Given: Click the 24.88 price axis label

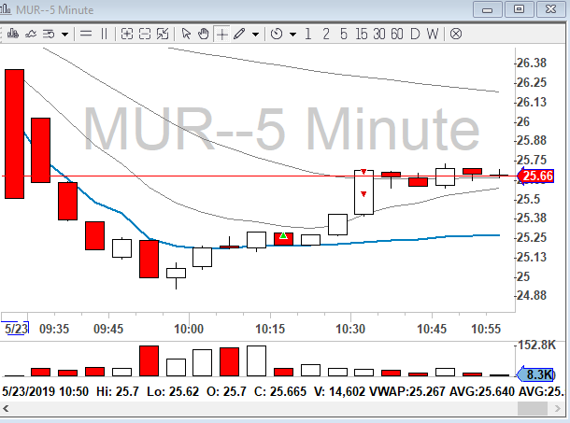Looking at the screenshot, I should click(532, 295).
